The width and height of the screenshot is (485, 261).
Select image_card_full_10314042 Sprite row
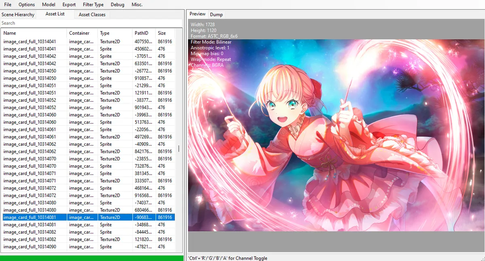[x=88, y=56]
